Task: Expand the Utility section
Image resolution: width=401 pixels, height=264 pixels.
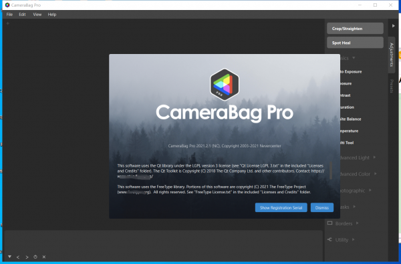Action: 353,239
